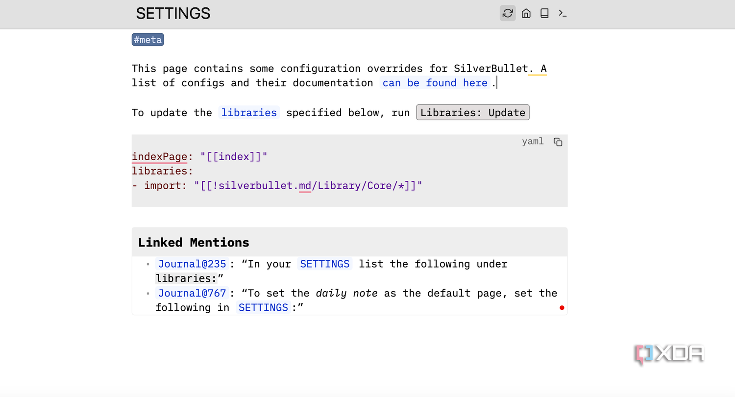
Task: Click the Linked Mentions header
Action: click(349, 242)
